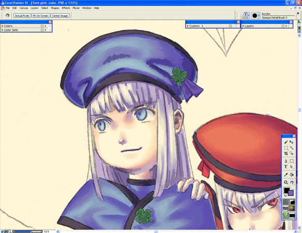Open the Edit menu
The height and width of the screenshot is (233, 302).
tap(15, 8)
